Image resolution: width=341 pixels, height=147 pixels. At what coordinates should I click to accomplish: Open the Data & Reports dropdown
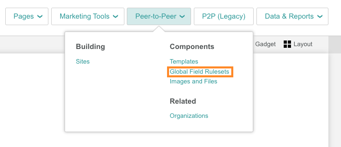[292, 17]
